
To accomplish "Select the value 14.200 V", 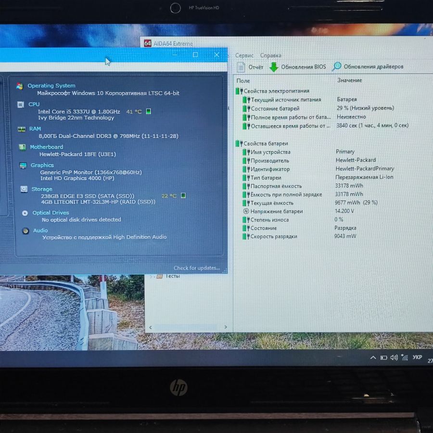I will 344,211.
